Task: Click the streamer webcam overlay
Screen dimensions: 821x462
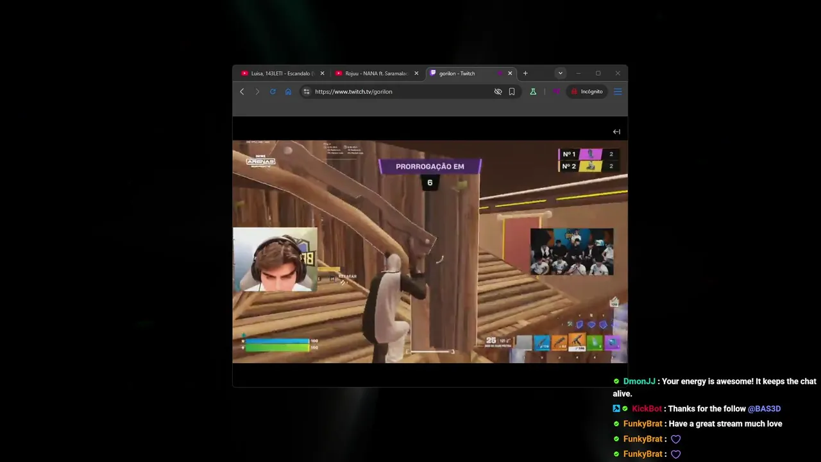Action: coord(275,260)
